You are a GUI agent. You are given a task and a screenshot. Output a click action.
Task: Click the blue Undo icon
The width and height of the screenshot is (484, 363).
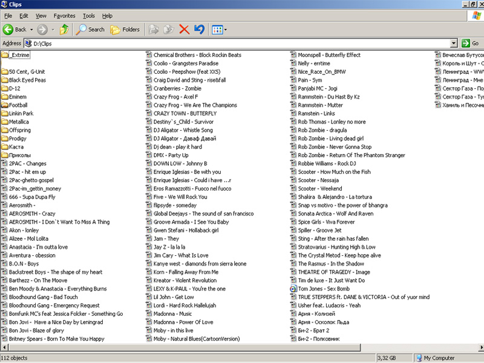pos(200,30)
